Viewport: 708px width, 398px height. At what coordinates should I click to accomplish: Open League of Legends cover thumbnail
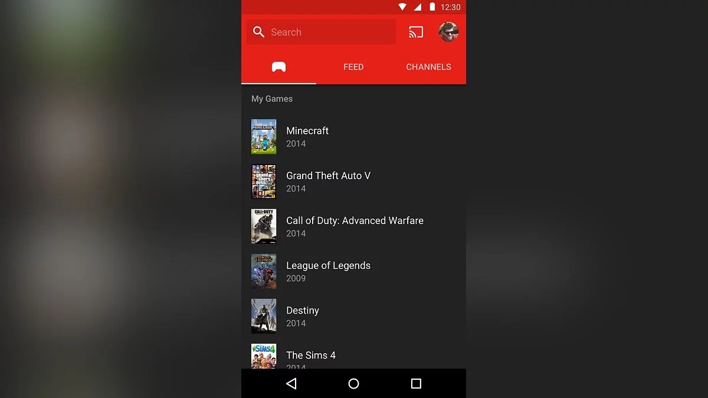[264, 271]
